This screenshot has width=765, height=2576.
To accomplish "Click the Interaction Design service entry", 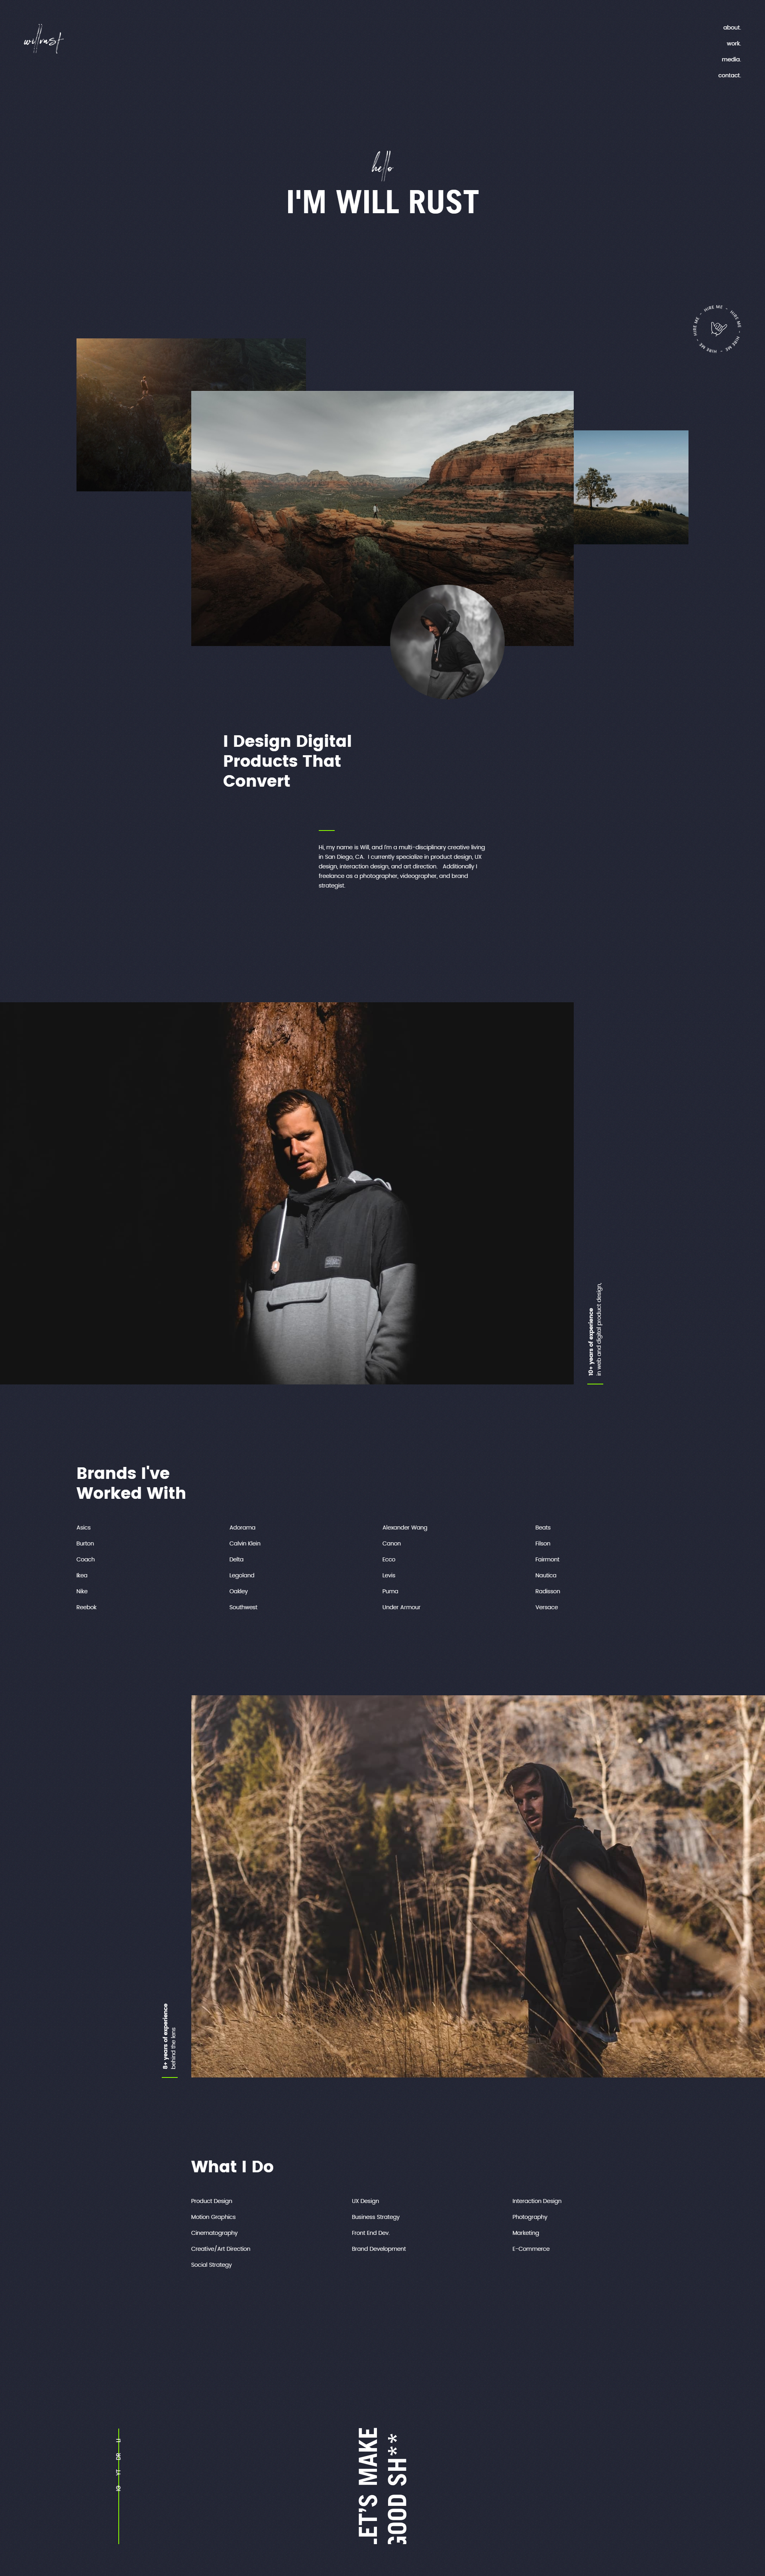I will 537,2201.
